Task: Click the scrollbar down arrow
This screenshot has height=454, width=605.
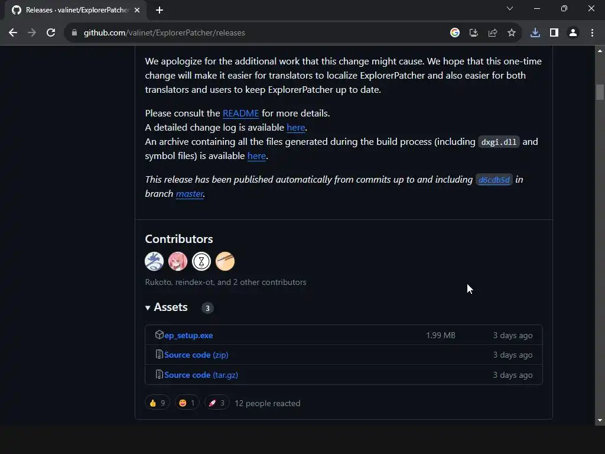Action: pyautogui.click(x=600, y=420)
